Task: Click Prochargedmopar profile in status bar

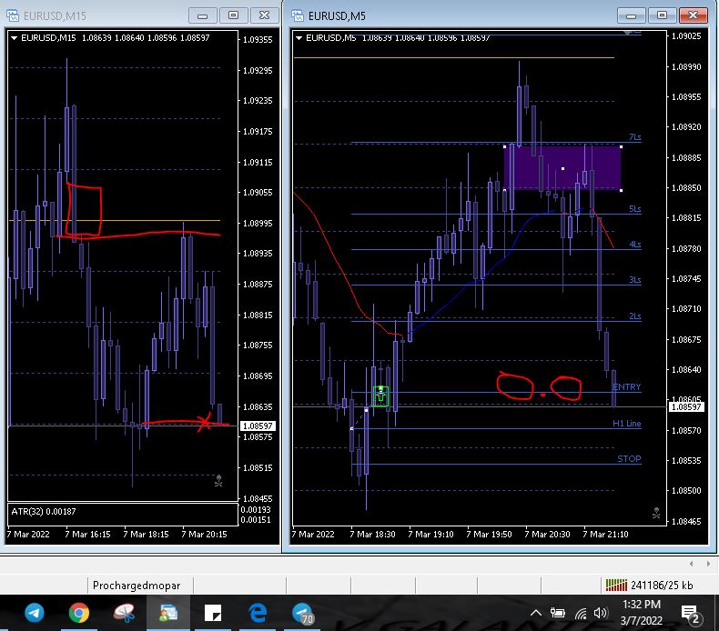Action: 137,586
